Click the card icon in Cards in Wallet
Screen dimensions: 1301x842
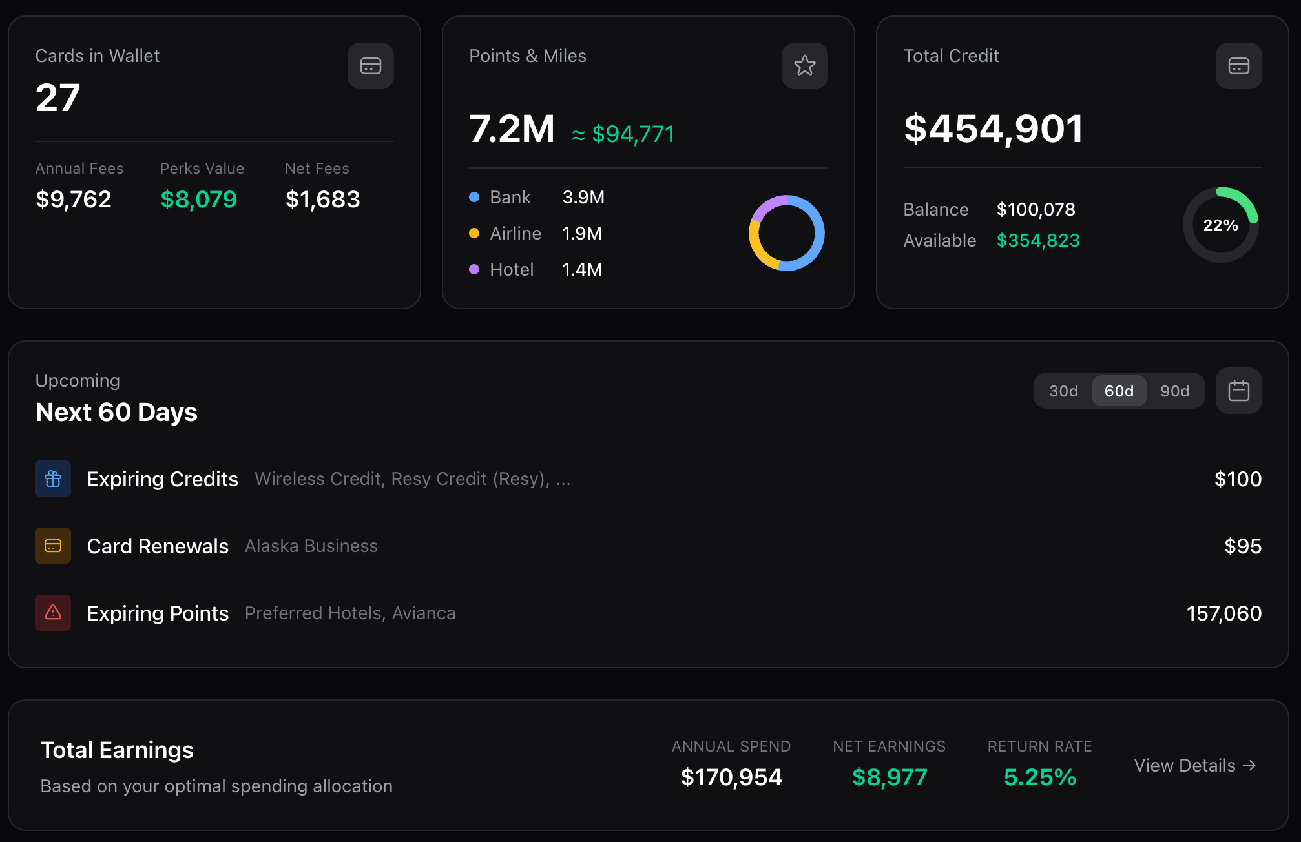click(x=371, y=66)
